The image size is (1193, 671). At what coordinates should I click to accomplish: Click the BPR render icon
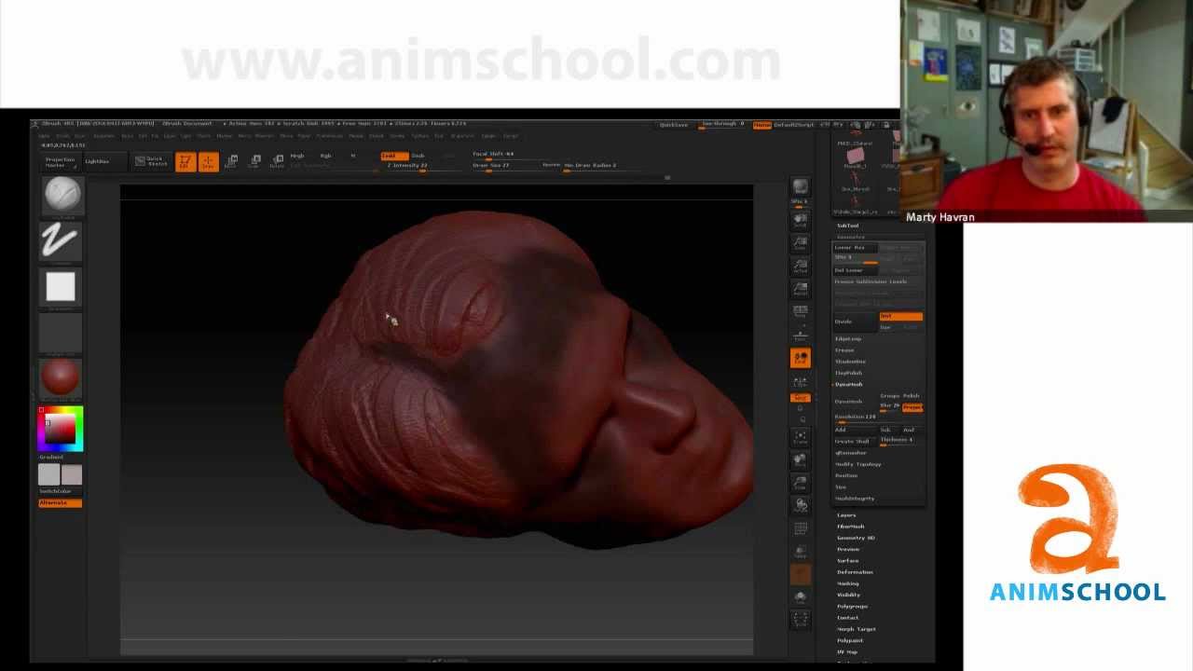[x=800, y=187]
